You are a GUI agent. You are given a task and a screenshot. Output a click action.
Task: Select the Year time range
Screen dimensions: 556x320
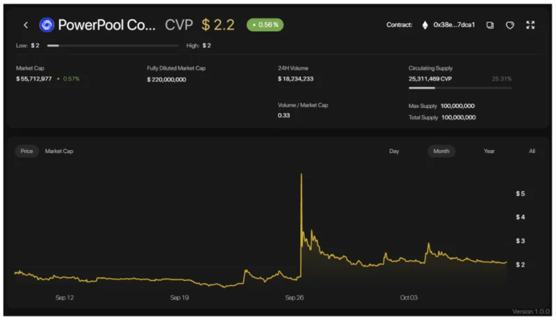[x=489, y=151]
